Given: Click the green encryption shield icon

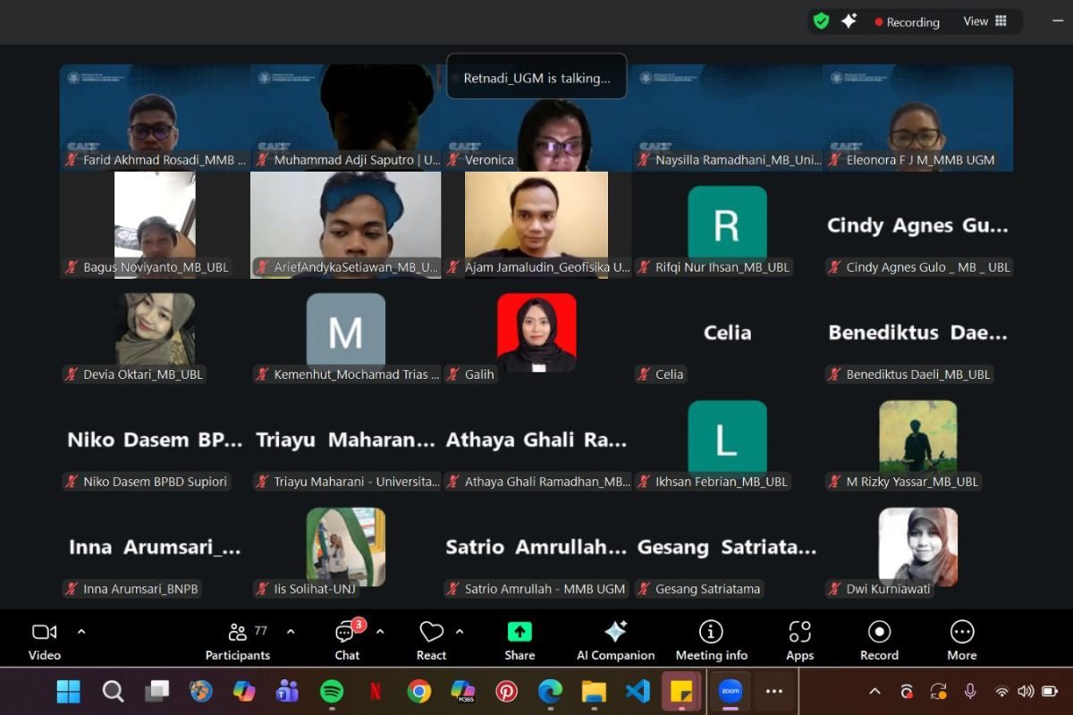Looking at the screenshot, I should click(821, 21).
